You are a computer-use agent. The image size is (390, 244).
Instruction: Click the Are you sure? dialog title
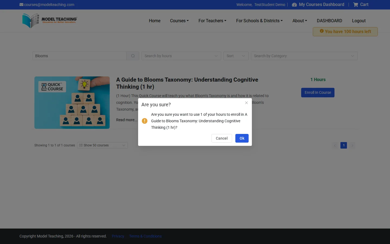[156, 105]
